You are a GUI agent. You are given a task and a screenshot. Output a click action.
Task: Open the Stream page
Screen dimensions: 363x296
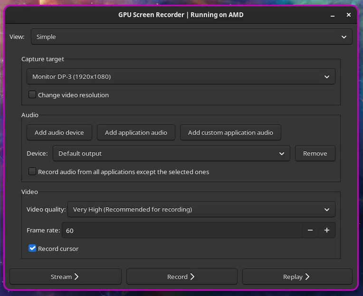[66, 277]
